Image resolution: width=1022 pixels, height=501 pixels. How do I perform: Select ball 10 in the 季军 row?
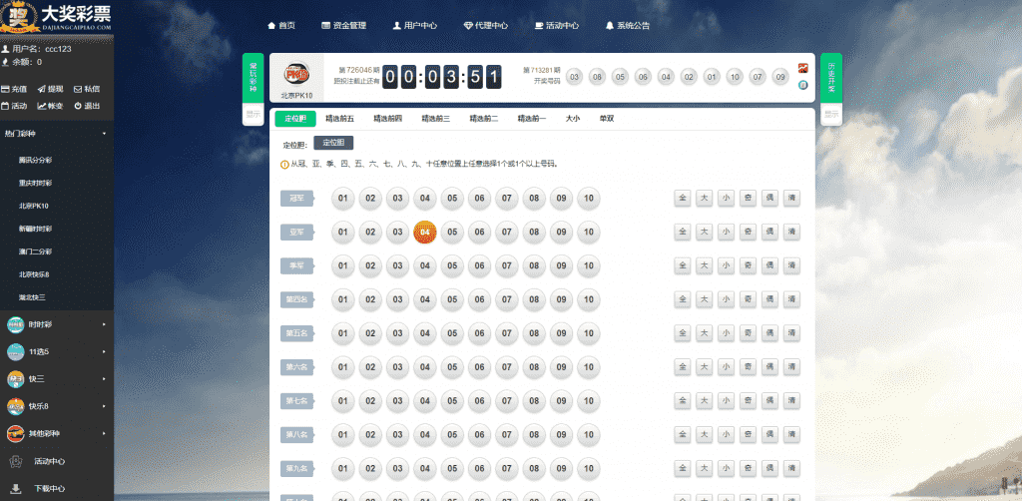click(589, 265)
